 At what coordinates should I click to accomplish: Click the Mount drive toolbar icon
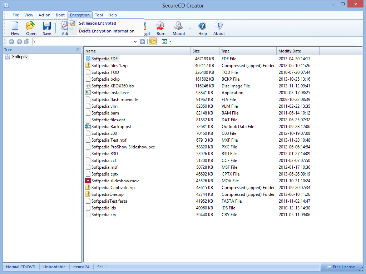(179, 26)
